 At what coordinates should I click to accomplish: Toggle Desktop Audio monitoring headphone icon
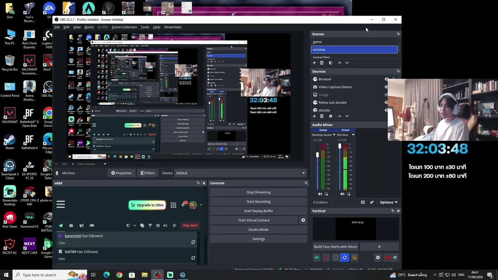pyautogui.click(x=326, y=194)
